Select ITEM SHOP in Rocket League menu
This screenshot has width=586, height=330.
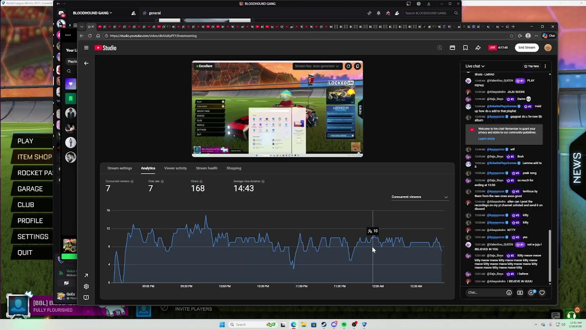[x=35, y=157]
